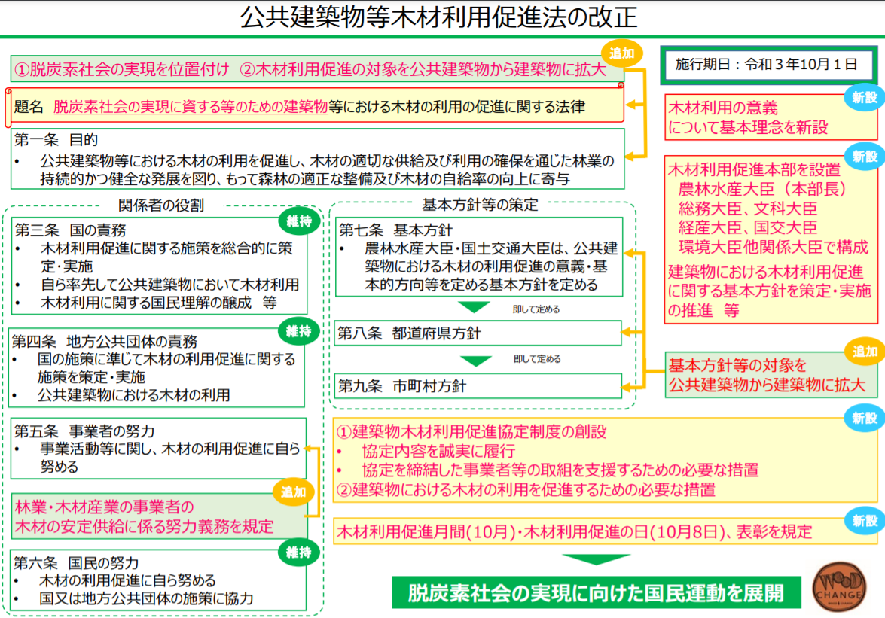Click the green "脱炭素社会の実現に向けた国民運動を展開" banner

tap(597, 592)
